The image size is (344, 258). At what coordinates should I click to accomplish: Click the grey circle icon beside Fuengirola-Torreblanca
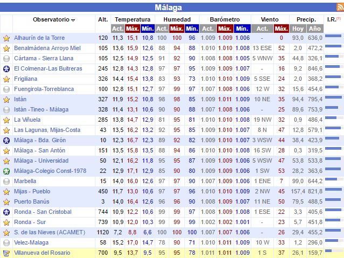(6, 89)
